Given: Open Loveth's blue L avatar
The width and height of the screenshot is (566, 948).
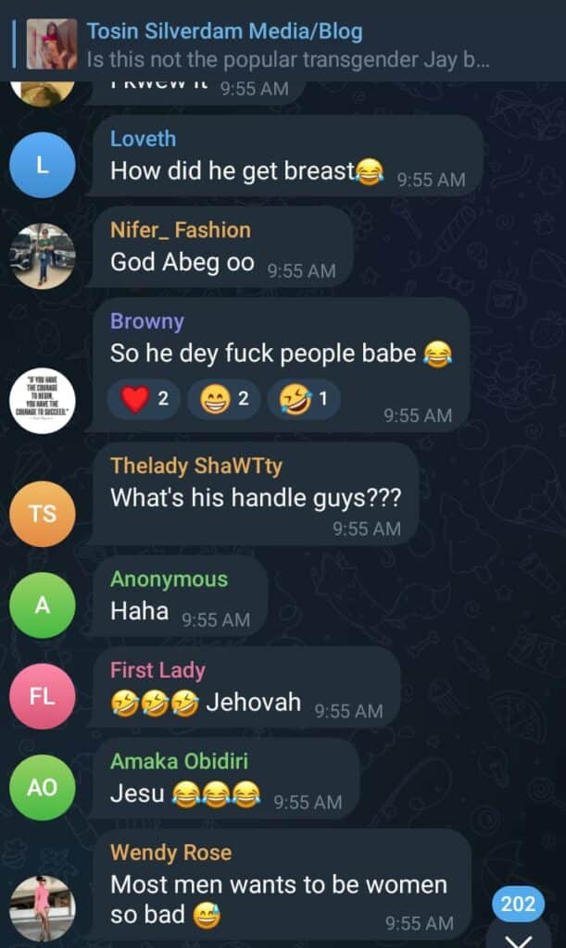Looking at the screenshot, I should [x=43, y=165].
